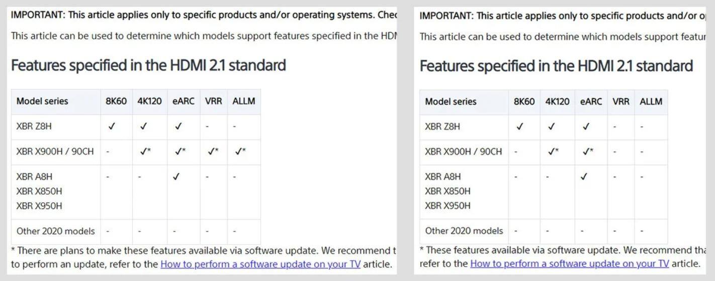Open the software update link in left article
Viewport: 715px width, 281px height.
click(x=260, y=264)
